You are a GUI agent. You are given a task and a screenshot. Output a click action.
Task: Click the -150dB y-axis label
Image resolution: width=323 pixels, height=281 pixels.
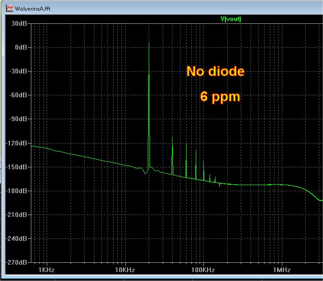pos(16,167)
